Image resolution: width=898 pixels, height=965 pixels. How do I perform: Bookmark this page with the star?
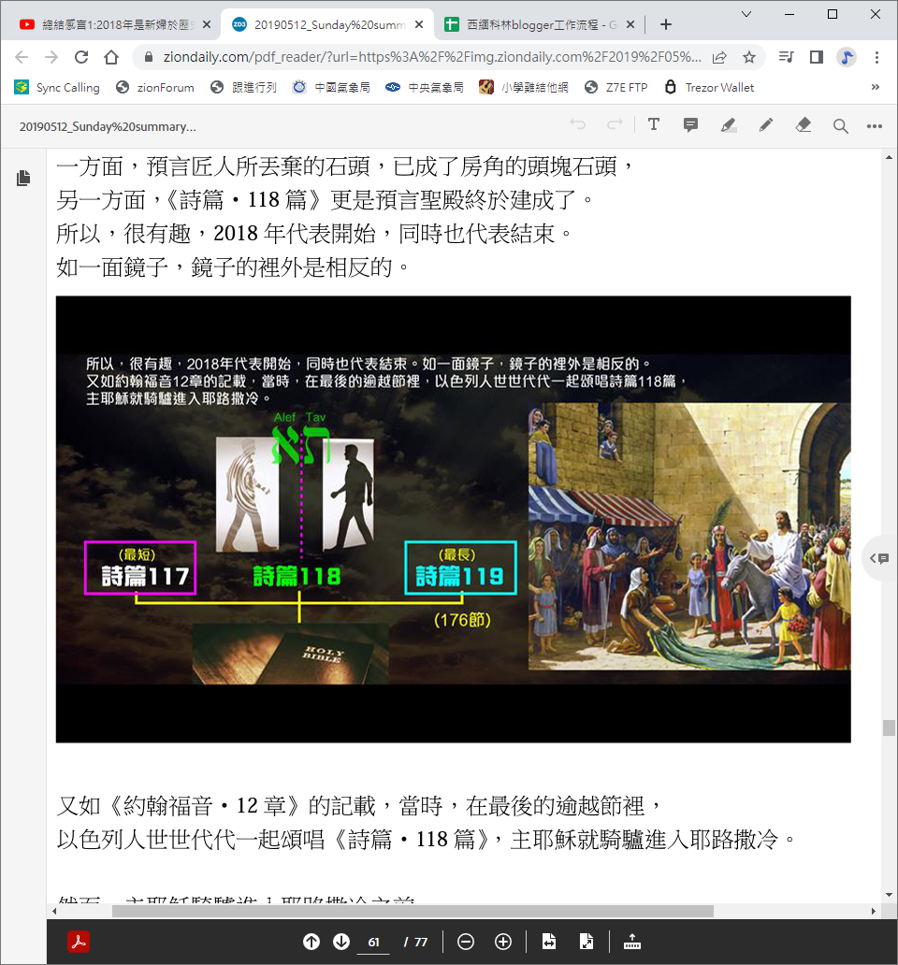click(749, 57)
